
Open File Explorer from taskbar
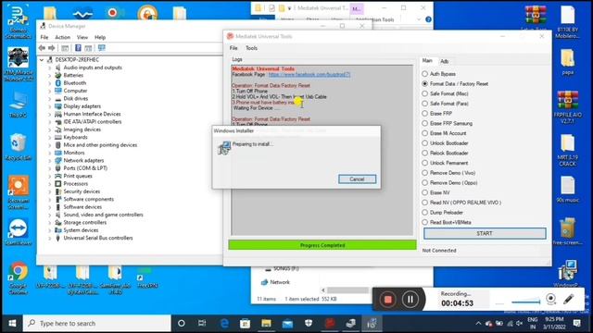266,323
